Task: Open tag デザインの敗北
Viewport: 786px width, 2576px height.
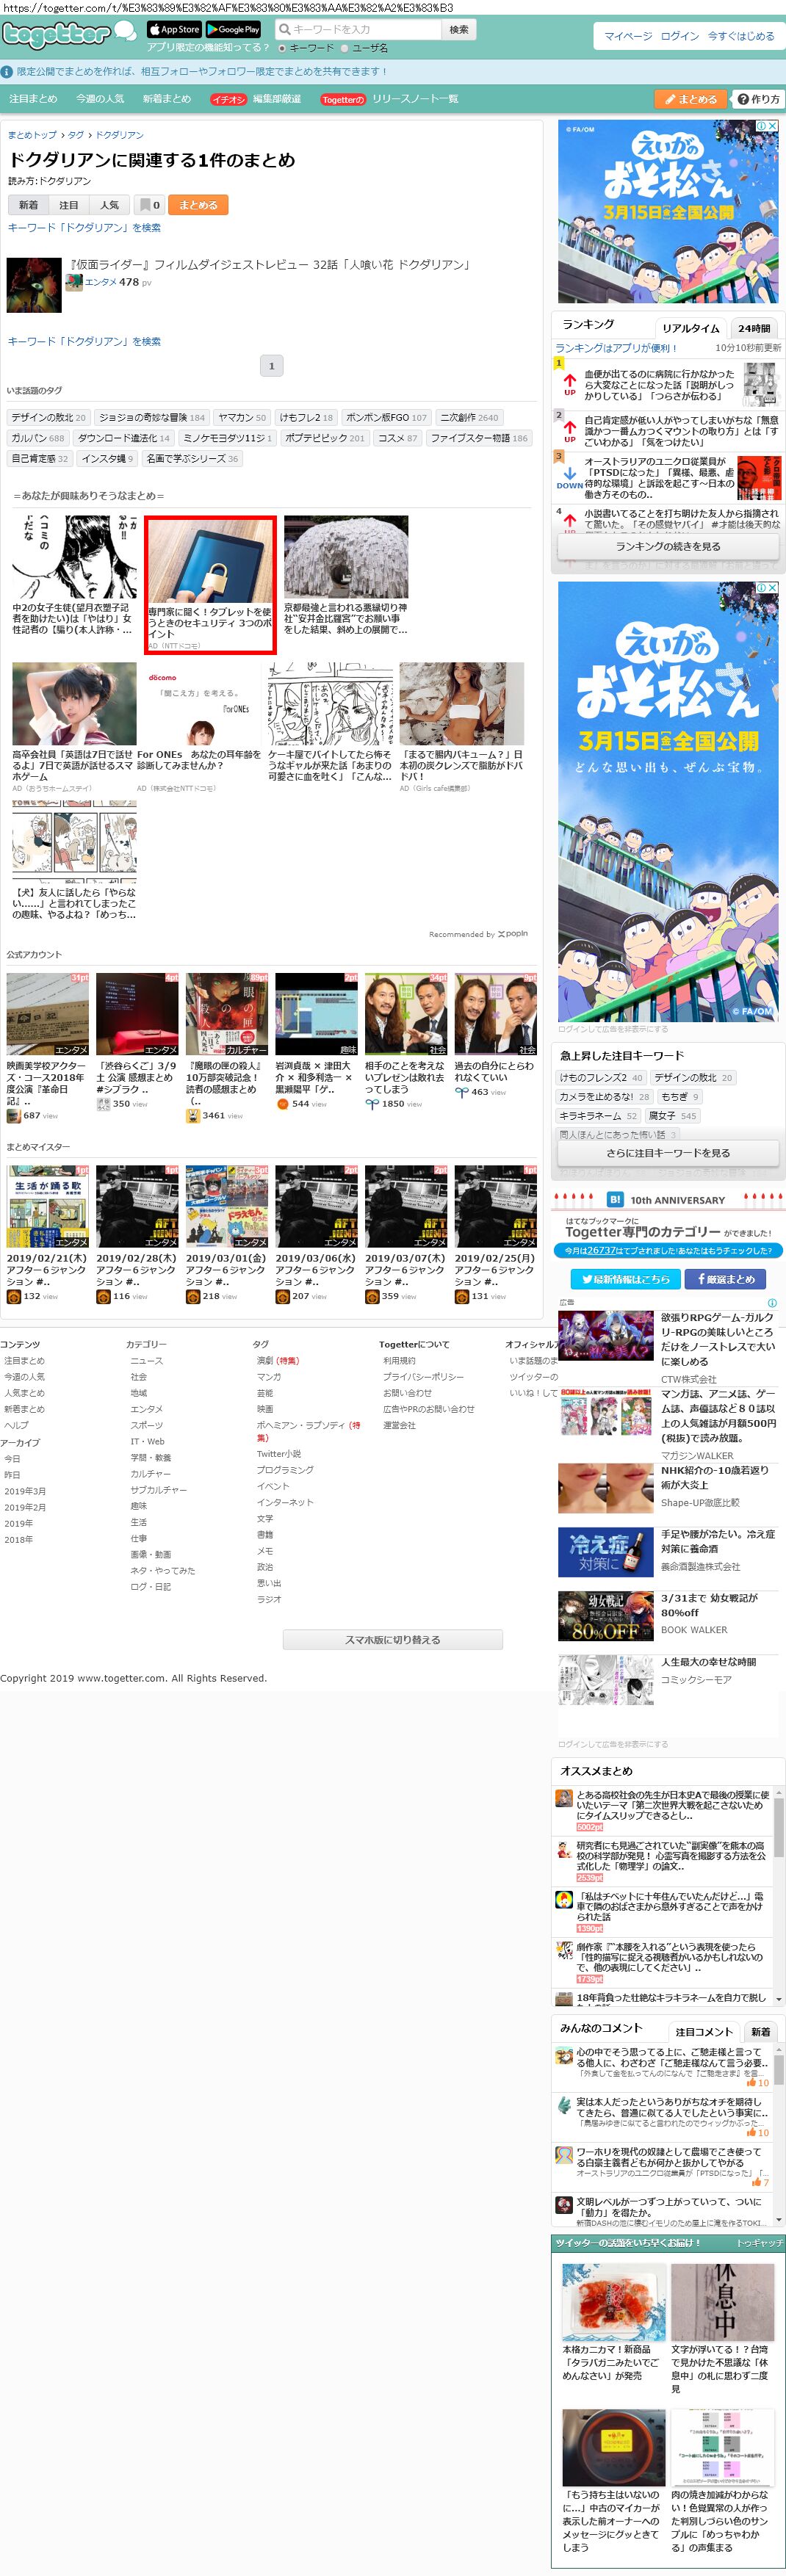Action: point(48,418)
